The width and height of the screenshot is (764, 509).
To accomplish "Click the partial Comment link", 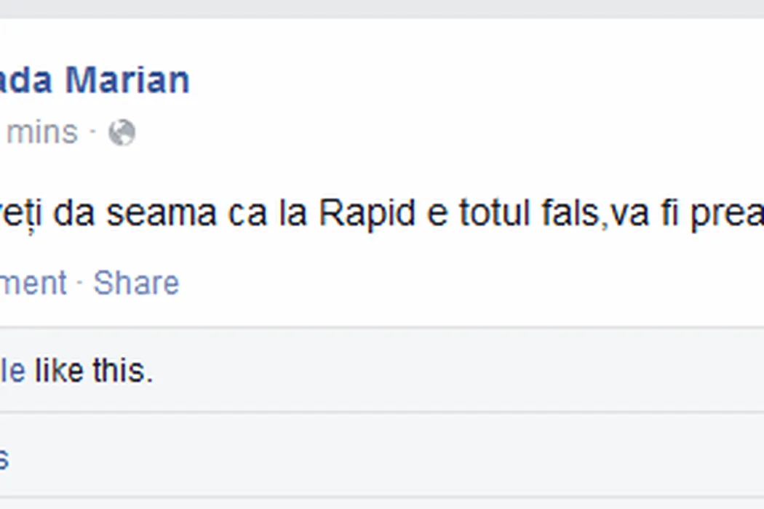I will pyautogui.click(x=33, y=283).
